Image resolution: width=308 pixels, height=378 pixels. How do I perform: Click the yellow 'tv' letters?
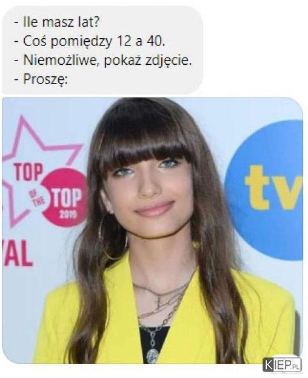pos(274,188)
